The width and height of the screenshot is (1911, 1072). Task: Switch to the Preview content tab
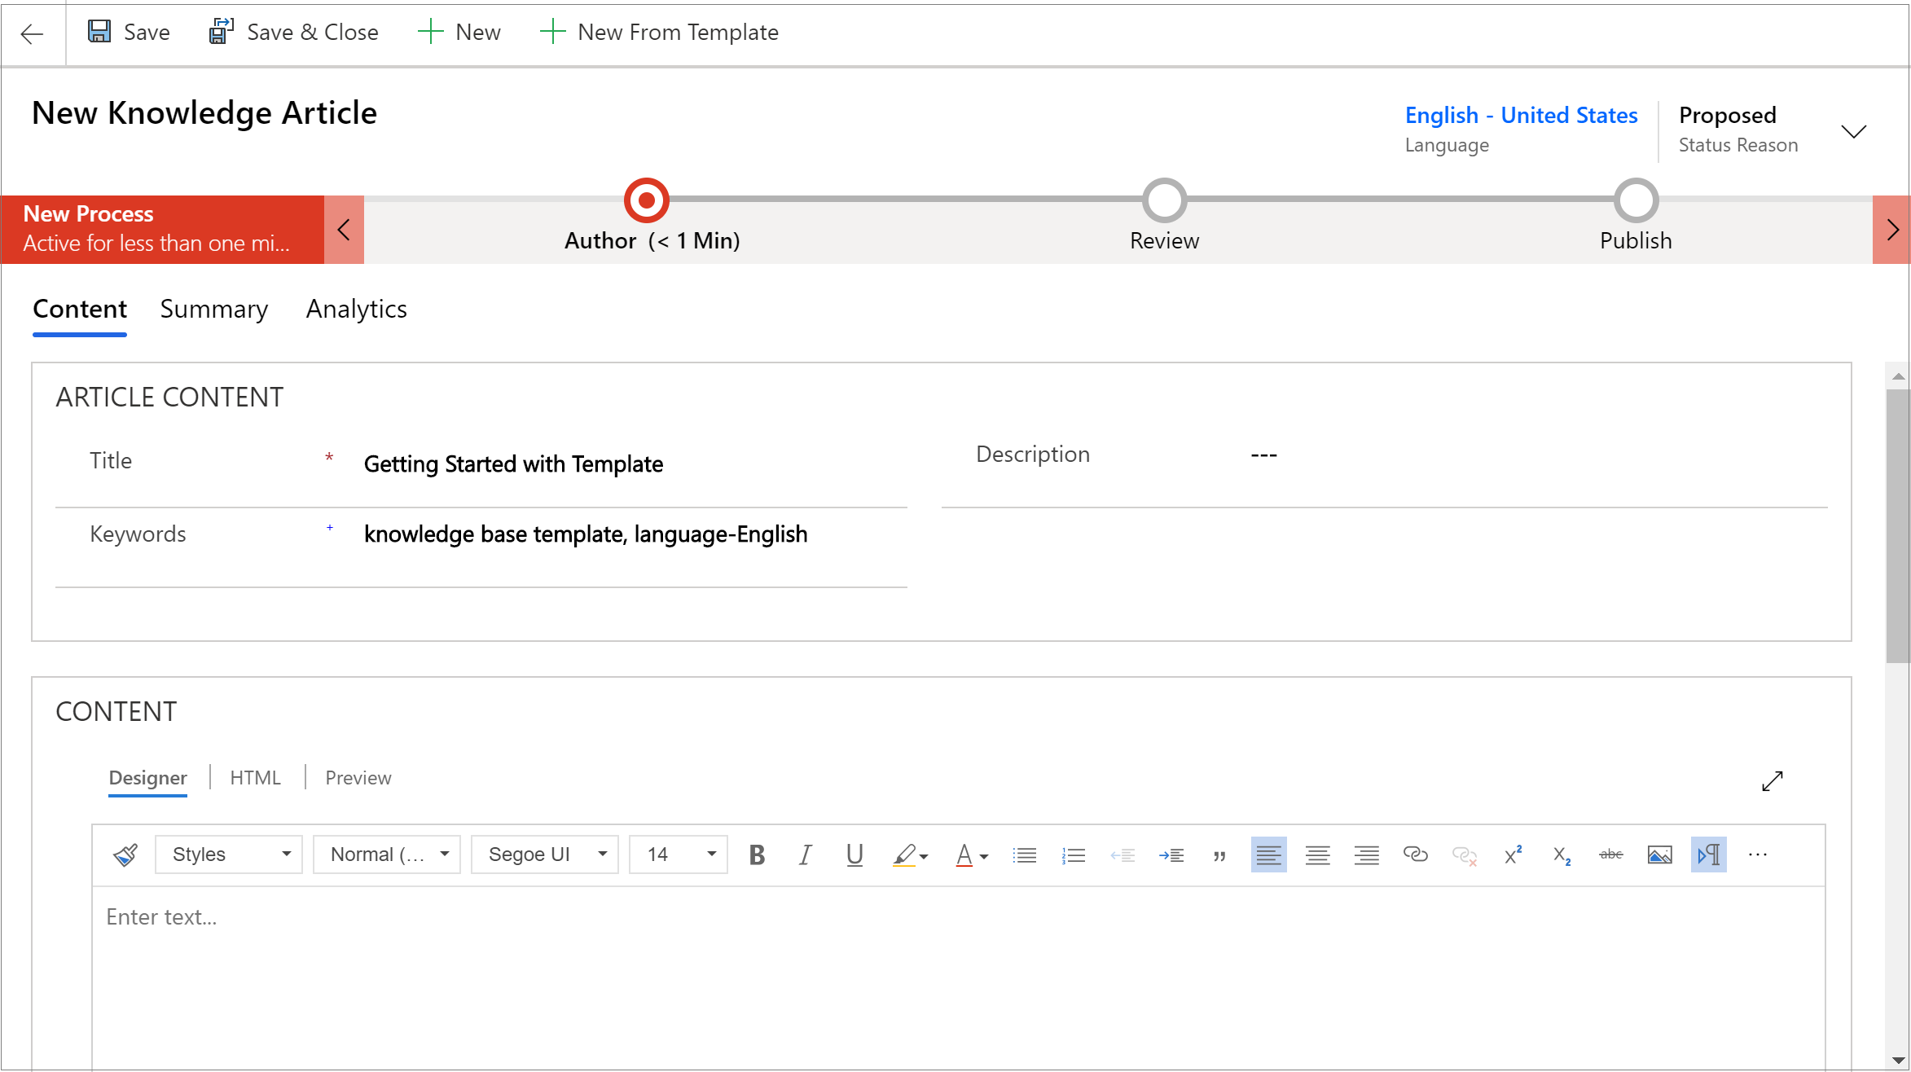tap(359, 778)
